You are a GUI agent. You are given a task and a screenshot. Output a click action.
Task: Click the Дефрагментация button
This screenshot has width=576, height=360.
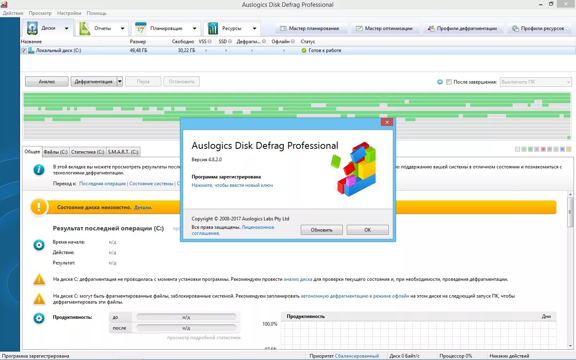point(94,81)
